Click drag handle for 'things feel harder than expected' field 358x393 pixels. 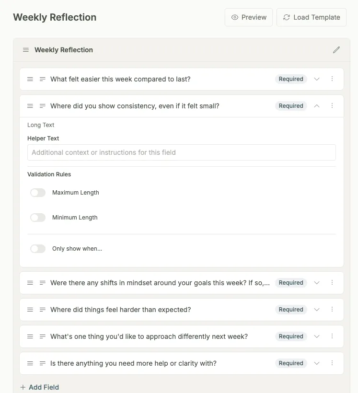[30, 310]
